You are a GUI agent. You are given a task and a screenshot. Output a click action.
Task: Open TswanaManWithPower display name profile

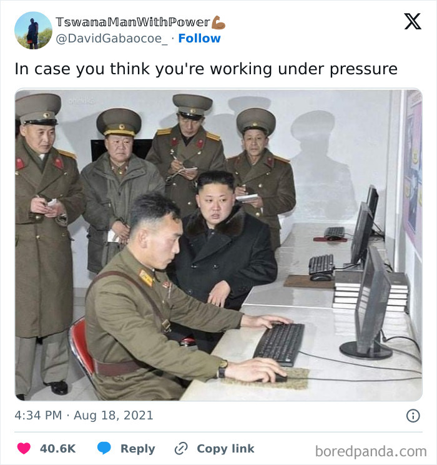click(x=133, y=22)
